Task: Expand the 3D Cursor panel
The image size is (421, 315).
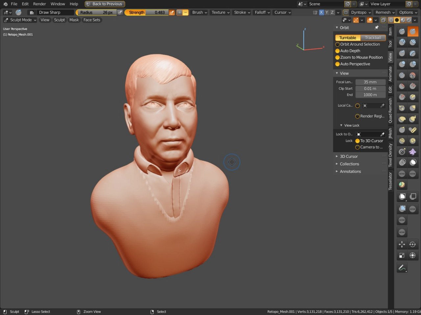Action: coord(349,157)
